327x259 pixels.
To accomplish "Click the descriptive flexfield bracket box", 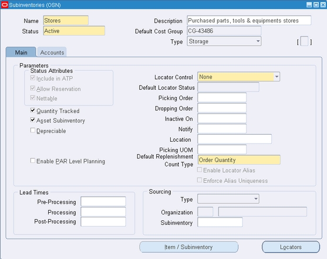I will (x=304, y=41).
